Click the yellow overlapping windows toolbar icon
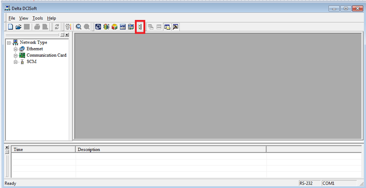This screenshot has height=188, width=366. click(x=167, y=27)
